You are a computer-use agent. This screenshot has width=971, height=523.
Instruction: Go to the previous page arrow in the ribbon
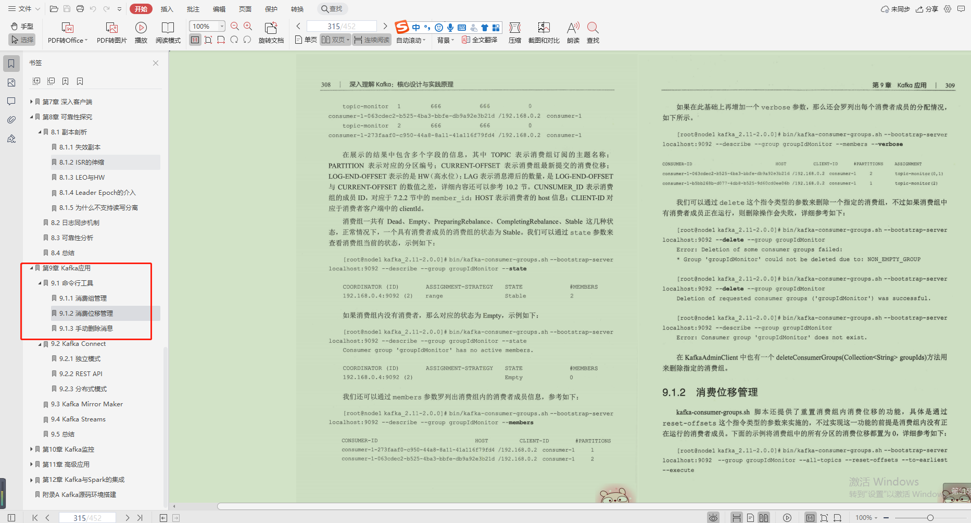[x=298, y=26]
